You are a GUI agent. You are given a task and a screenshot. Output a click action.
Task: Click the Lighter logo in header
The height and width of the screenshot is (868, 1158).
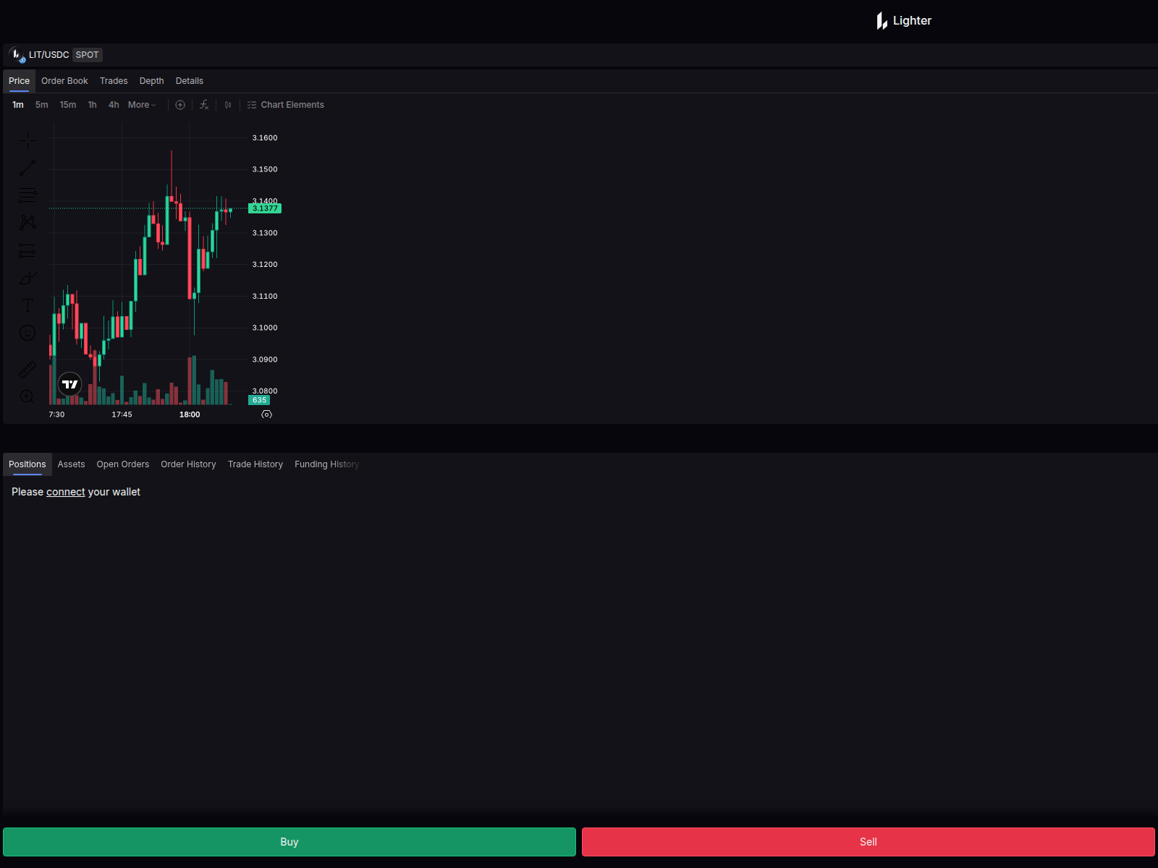coord(904,21)
